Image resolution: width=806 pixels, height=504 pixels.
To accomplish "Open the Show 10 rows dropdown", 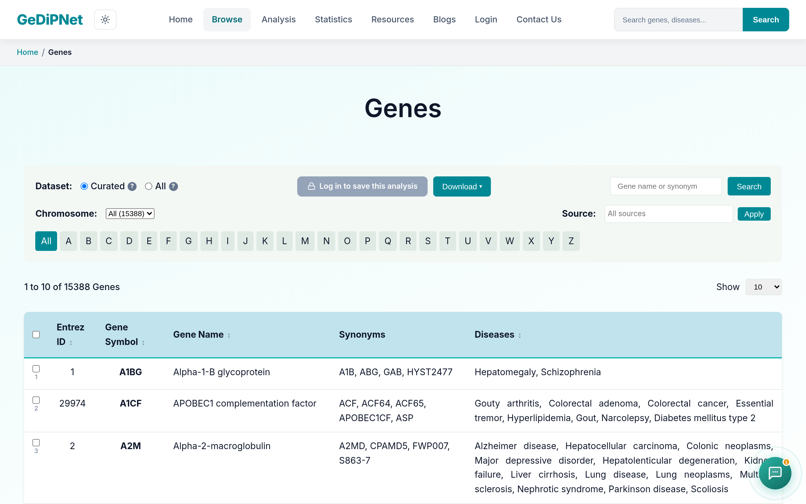I will pyautogui.click(x=763, y=287).
